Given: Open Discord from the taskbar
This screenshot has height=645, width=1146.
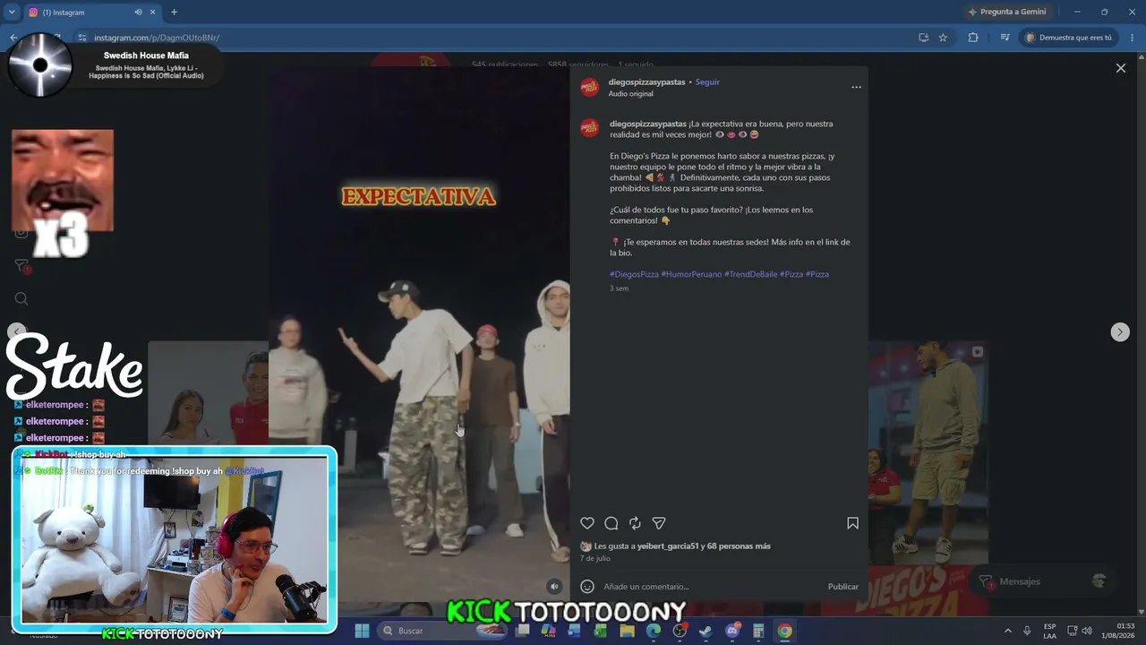Looking at the screenshot, I should pyautogui.click(x=732, y=631).
